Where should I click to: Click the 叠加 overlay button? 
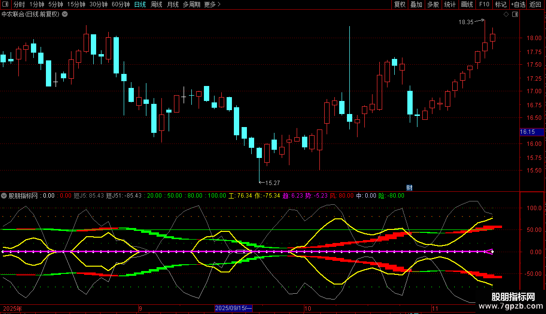point(417,4)
